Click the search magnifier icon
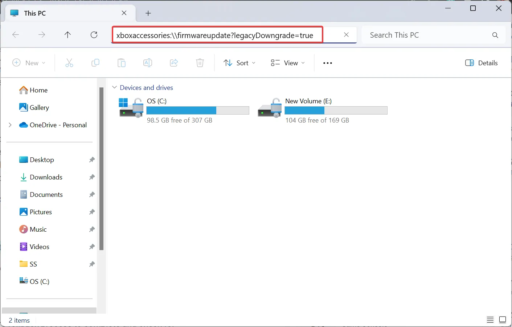This screenshot has height=327, width=512. (495, 35)
